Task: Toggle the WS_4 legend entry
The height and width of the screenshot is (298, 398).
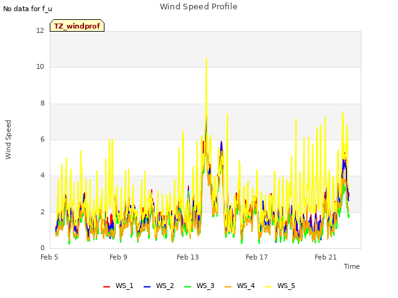Action: (x=239, y=286)
